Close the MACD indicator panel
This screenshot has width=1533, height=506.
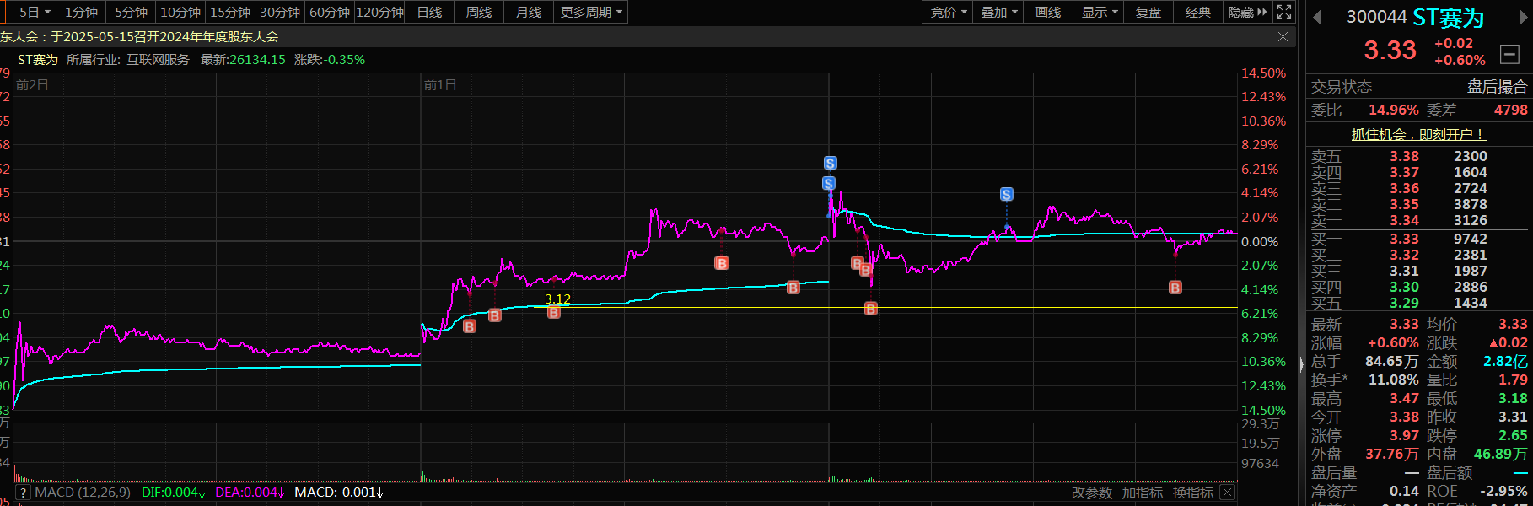pyautogui.click(x=1228, y=493)
